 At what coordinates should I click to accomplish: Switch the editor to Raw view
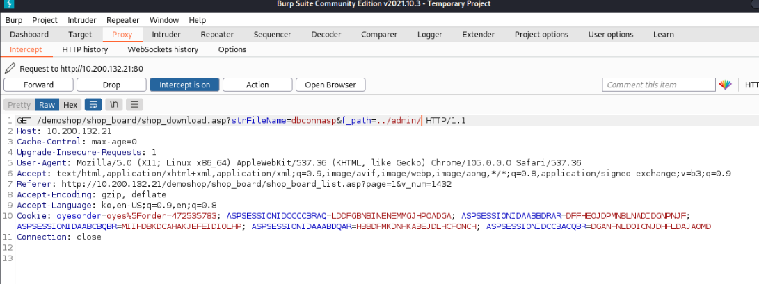point(47,105)
